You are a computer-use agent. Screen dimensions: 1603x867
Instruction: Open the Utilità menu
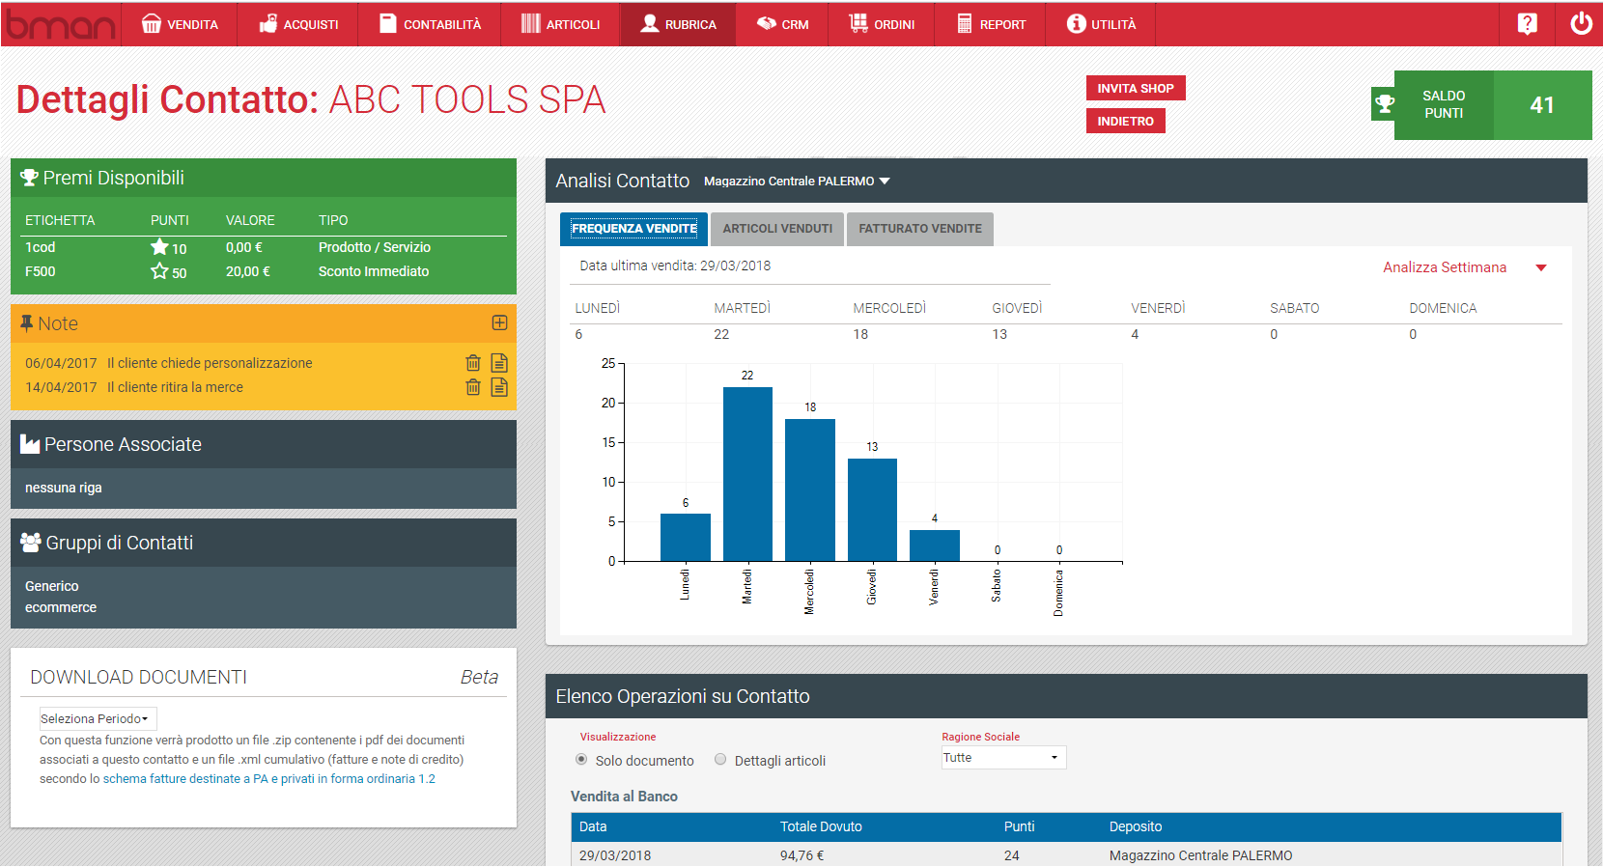[x=1101, y=24]
